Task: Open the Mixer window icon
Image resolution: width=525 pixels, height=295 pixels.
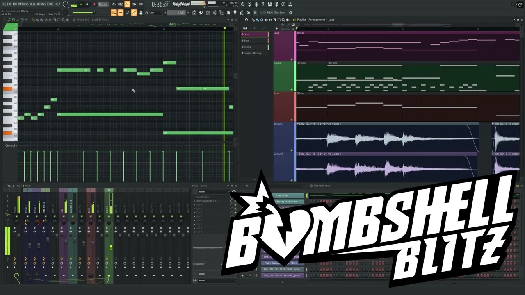Action: coord(215,13)
